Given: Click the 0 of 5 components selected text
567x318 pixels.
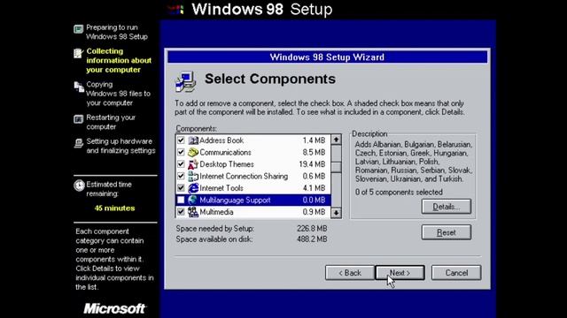Looking at the screenshot, I should point(399,193).
